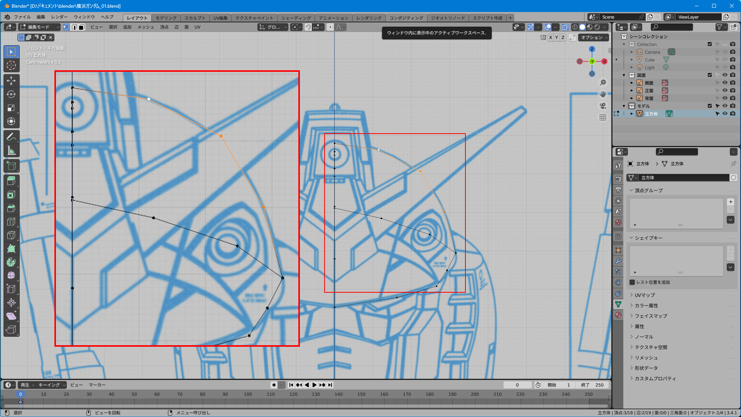Select the Knife tool
The height and width of the screenshot is (417, 741).
[x=11, y=235]
